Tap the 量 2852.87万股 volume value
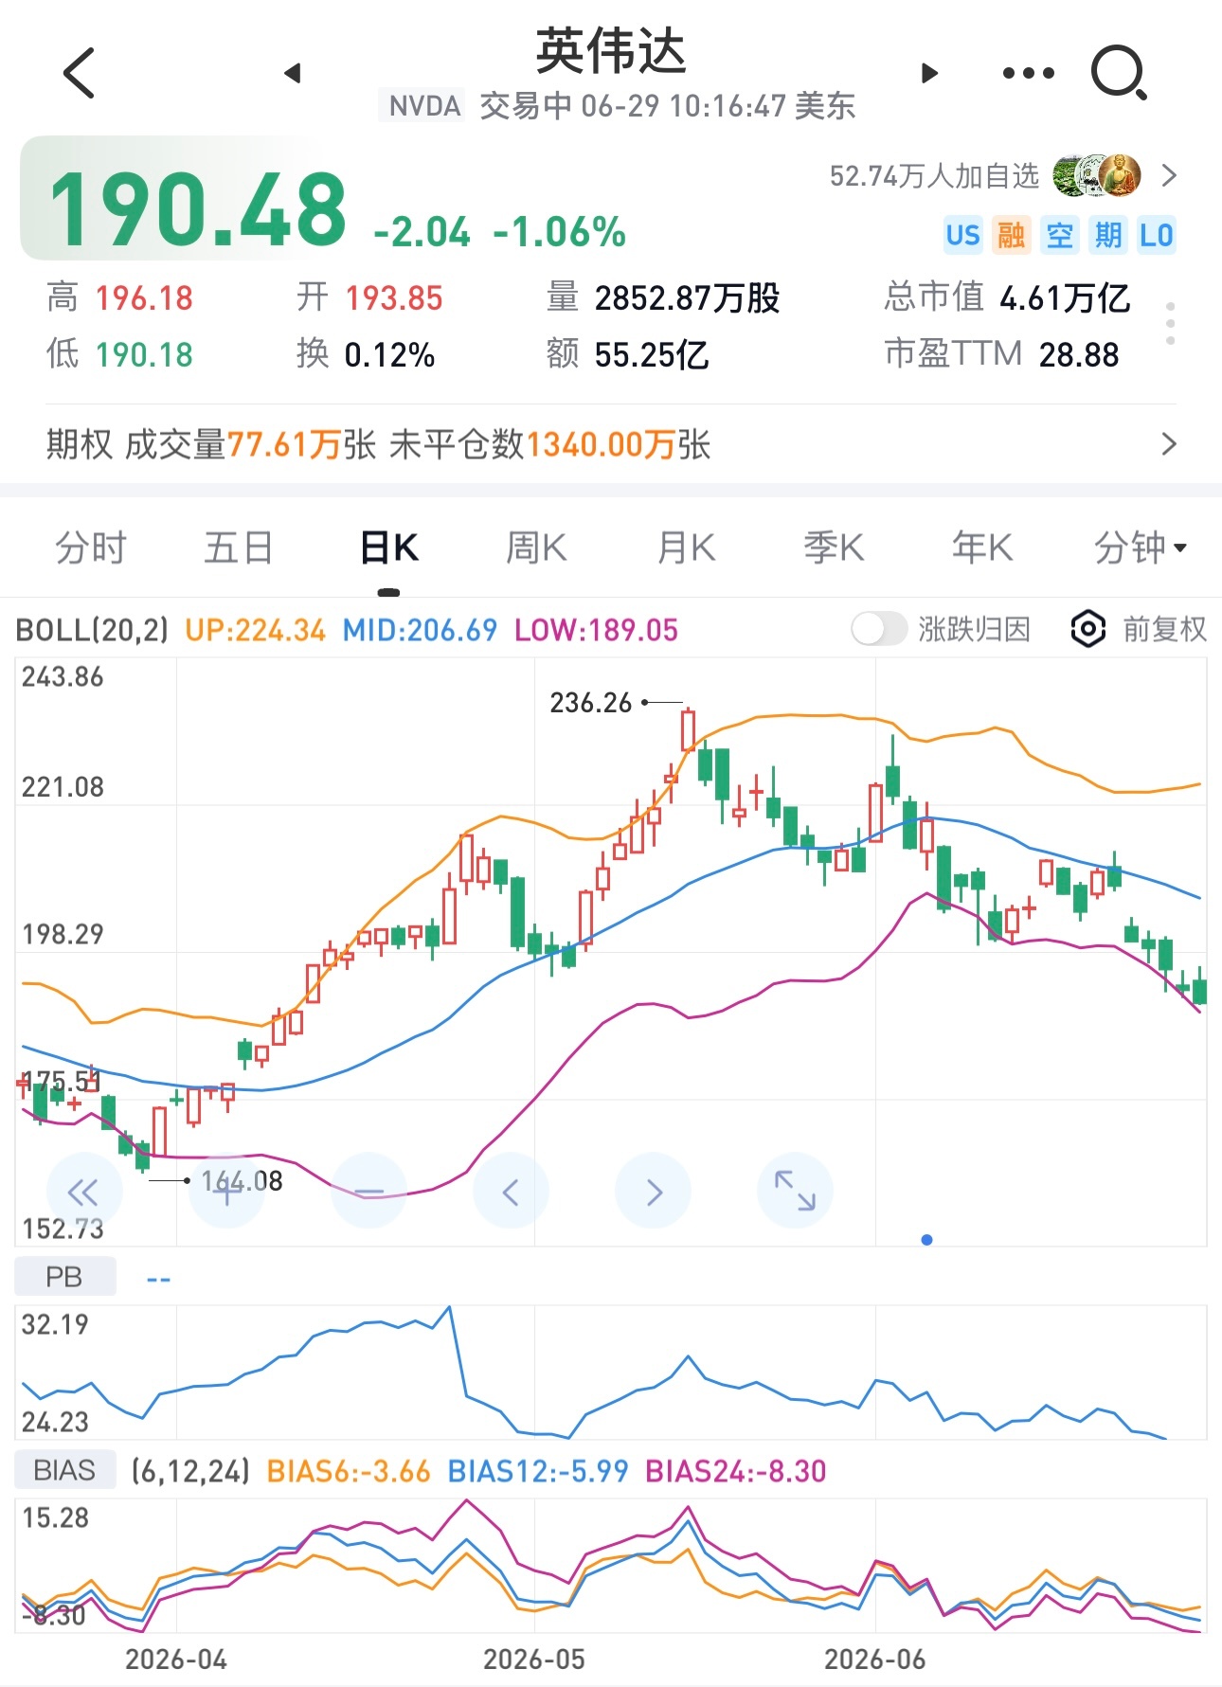This screenshot has height=1687, width=1222. [663, 297]
